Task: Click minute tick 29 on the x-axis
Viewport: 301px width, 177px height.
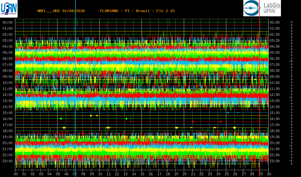Action: tap(260, 174)
